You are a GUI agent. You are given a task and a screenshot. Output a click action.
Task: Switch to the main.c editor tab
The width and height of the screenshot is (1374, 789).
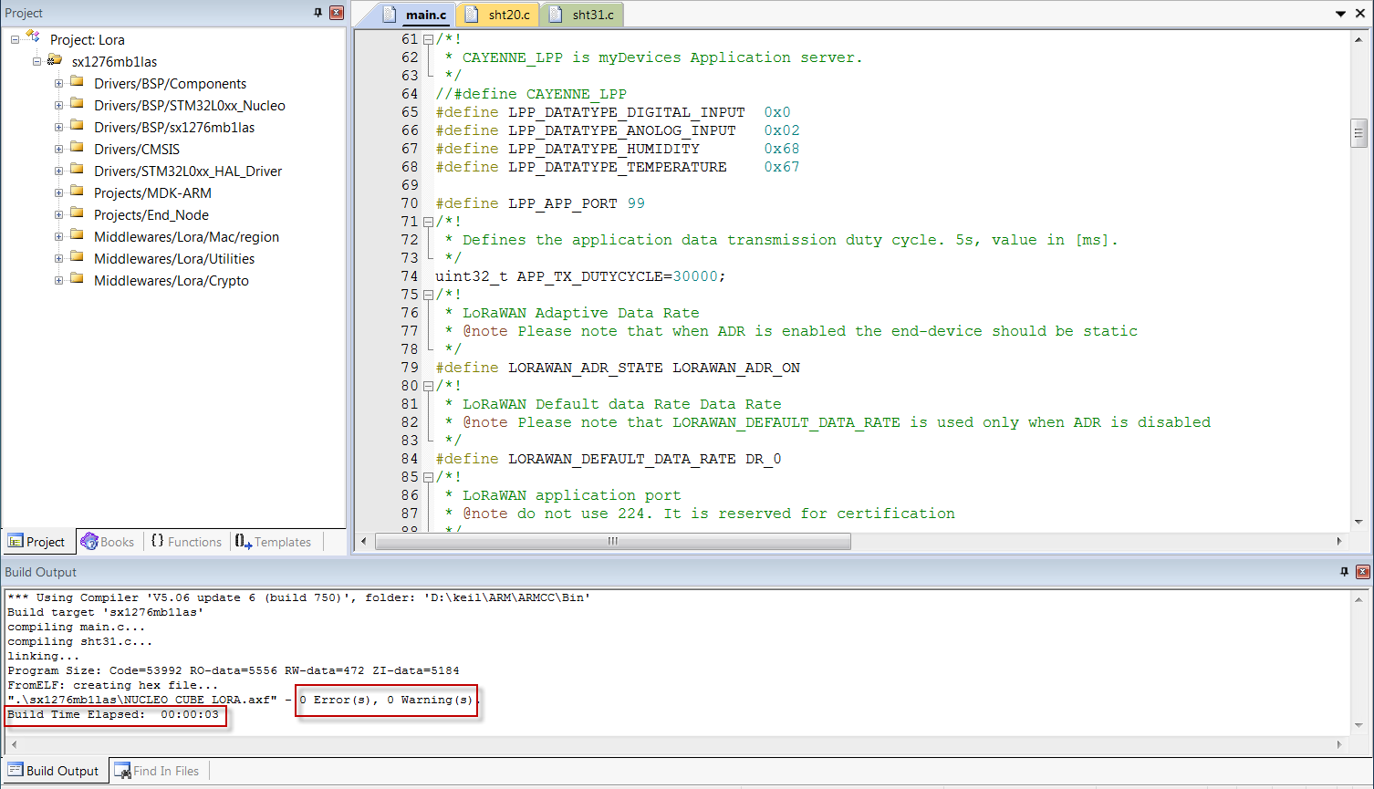416,15
